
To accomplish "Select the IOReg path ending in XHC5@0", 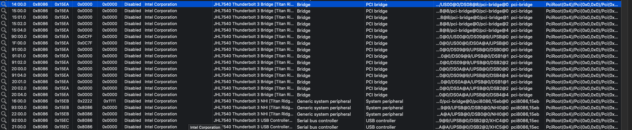I will coord(472,127).
